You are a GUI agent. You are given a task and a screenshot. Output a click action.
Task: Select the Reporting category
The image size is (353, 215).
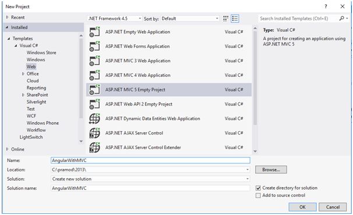(x=36, y=88)
